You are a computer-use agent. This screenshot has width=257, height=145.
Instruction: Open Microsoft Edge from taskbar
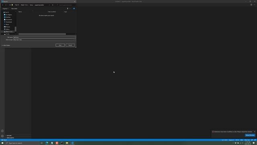[47, 143]
